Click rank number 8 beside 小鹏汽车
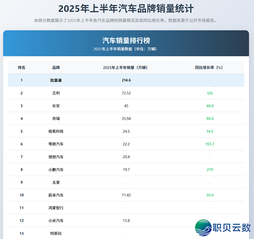The width and height of the screenshot is (254, 239). pos(22,170)
